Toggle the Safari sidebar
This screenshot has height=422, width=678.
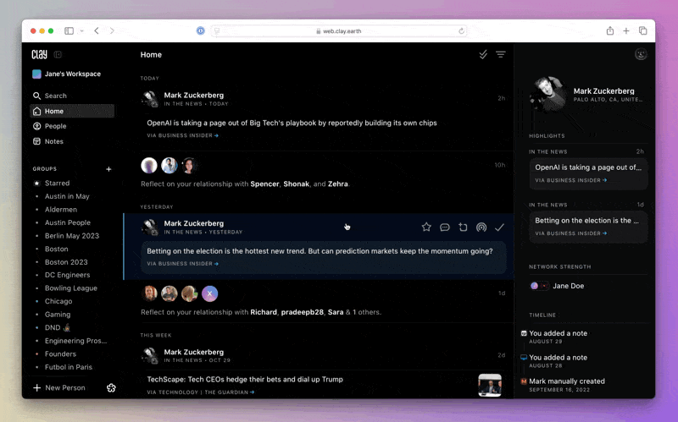[x=69, y=30]
